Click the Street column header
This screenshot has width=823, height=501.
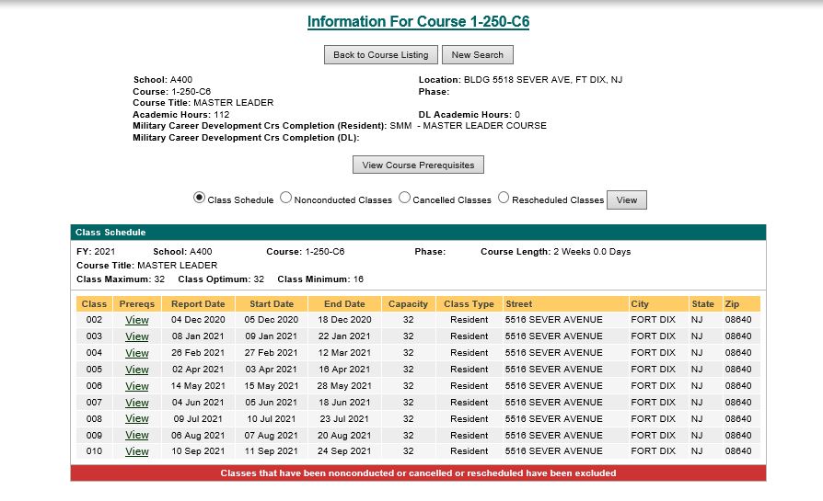click(566, 304)
